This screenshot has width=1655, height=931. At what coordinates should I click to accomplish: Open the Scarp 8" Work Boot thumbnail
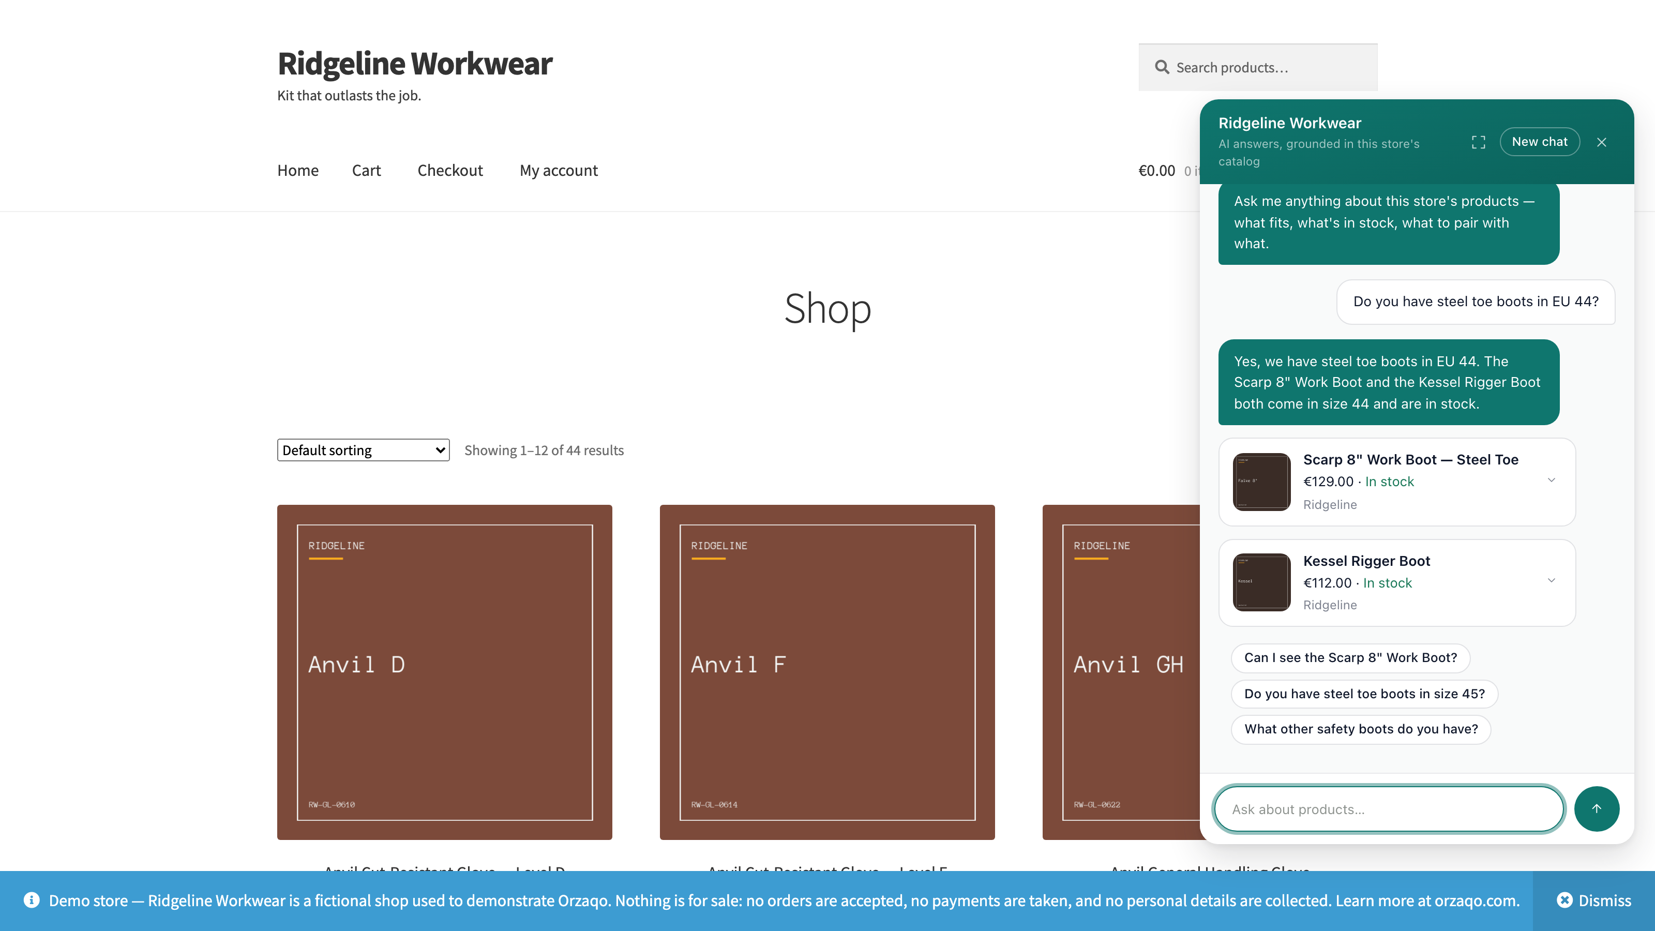click(1261, 481)
